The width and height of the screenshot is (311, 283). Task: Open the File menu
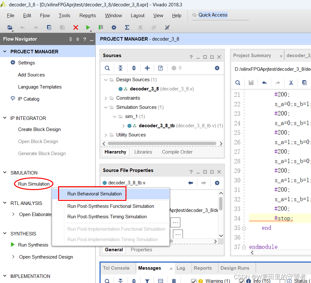(10, 16)
